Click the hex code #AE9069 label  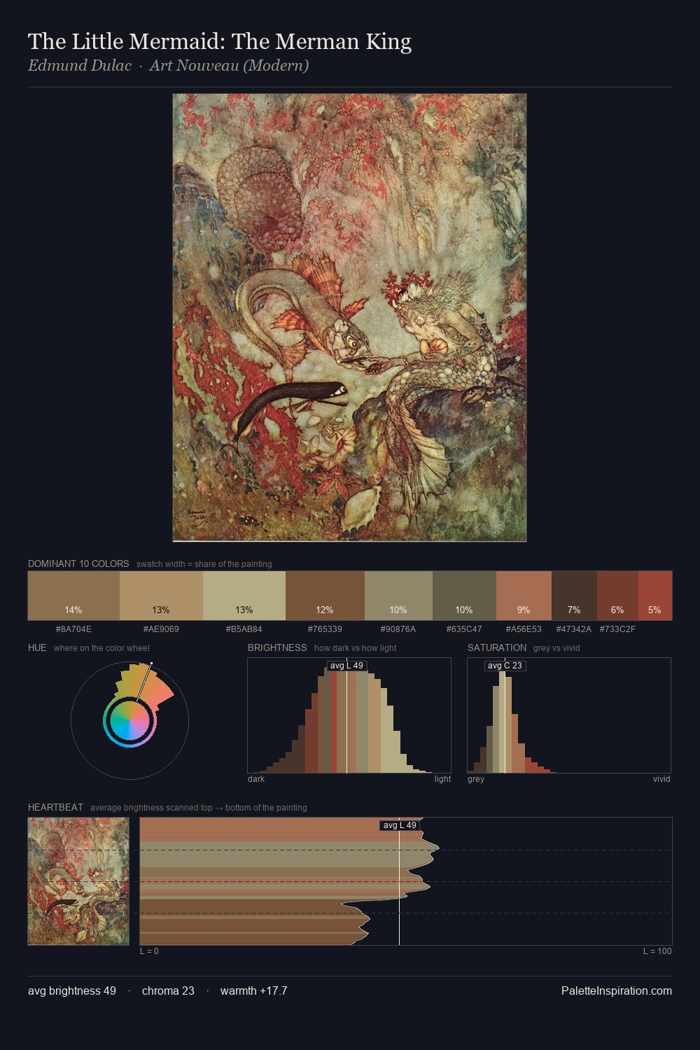click(161, 629)
